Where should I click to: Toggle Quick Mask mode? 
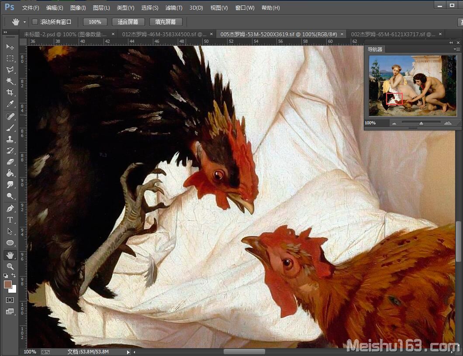(10, 300)
